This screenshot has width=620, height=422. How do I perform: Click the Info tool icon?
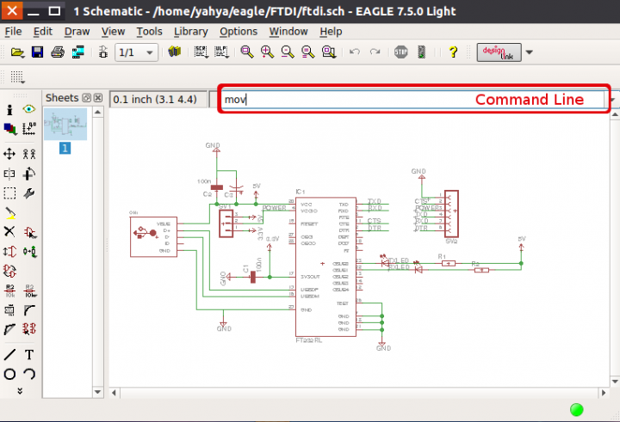(9, 109)
